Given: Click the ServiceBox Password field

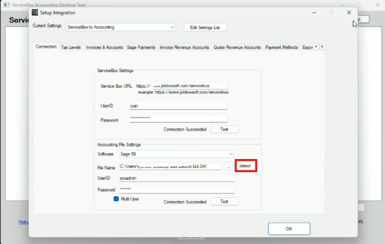Looking at the screenshot, I should 178,118.
